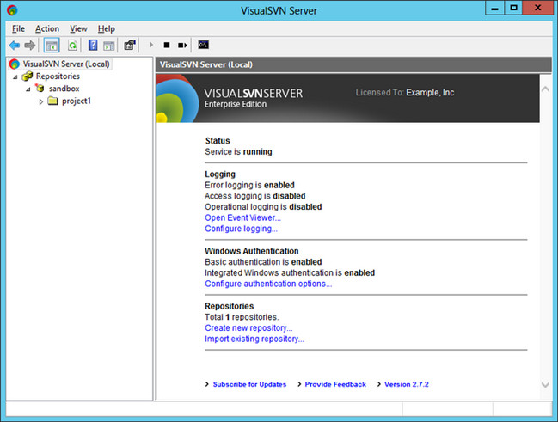Collapse the Repositories tree node
Viewport: 558px width, 422px height.
coord(15,76)
